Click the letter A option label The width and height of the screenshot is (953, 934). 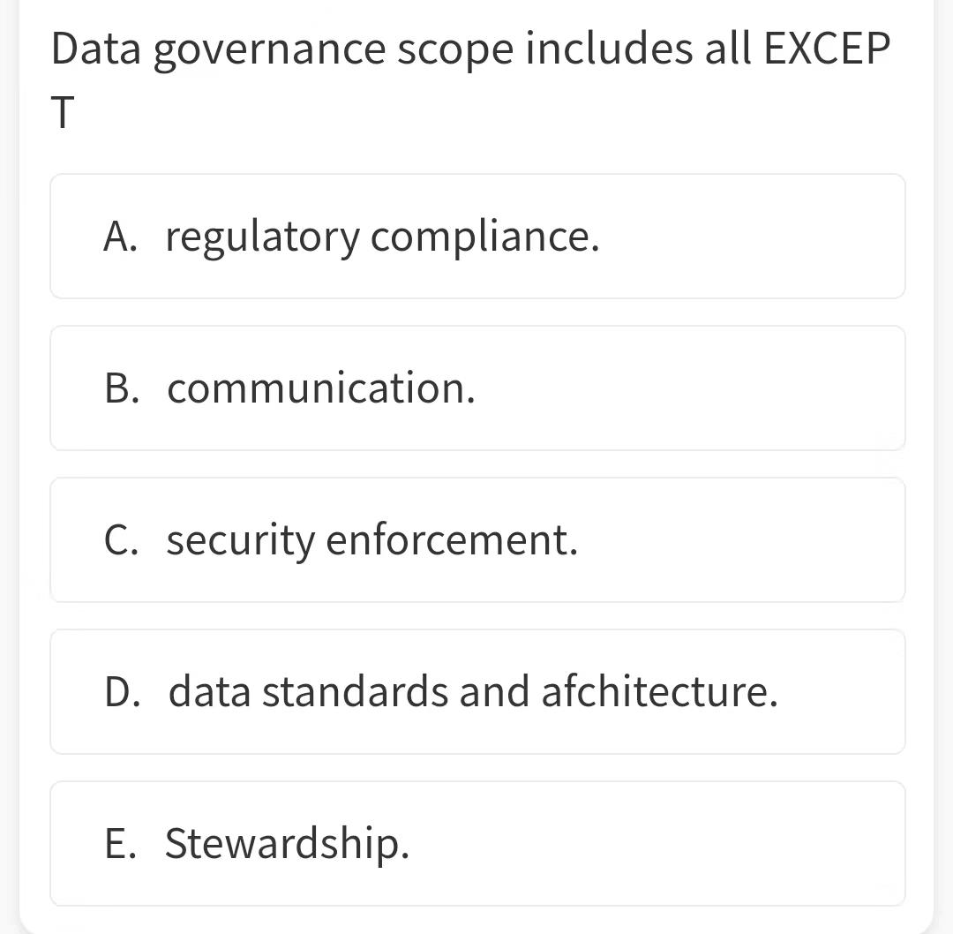pyautogui.click(x=120, y=236)
